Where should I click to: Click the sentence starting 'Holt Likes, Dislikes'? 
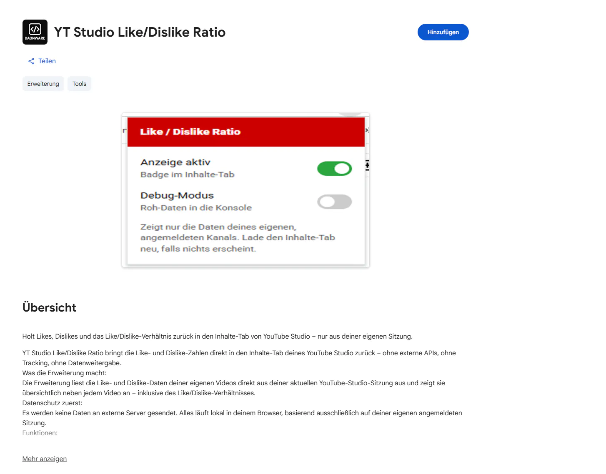[x=218, y=336]
